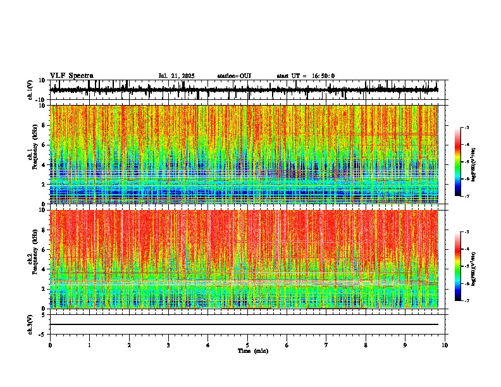Click the ch.1 spectrogram color scale bar
Screen dimensions: 501x387
[457, 162]
